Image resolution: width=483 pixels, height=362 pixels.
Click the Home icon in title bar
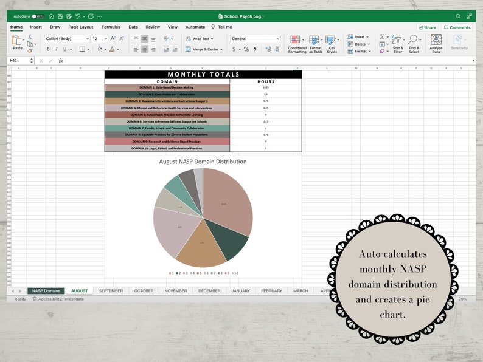(52, 16)
